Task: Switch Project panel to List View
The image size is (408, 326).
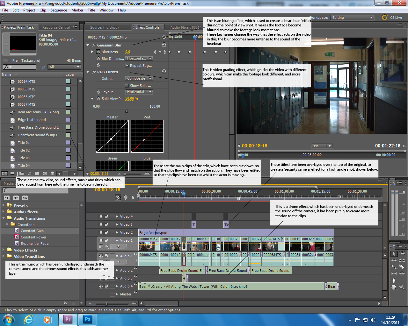Action: pyautogui.click(x=4, y=174)
